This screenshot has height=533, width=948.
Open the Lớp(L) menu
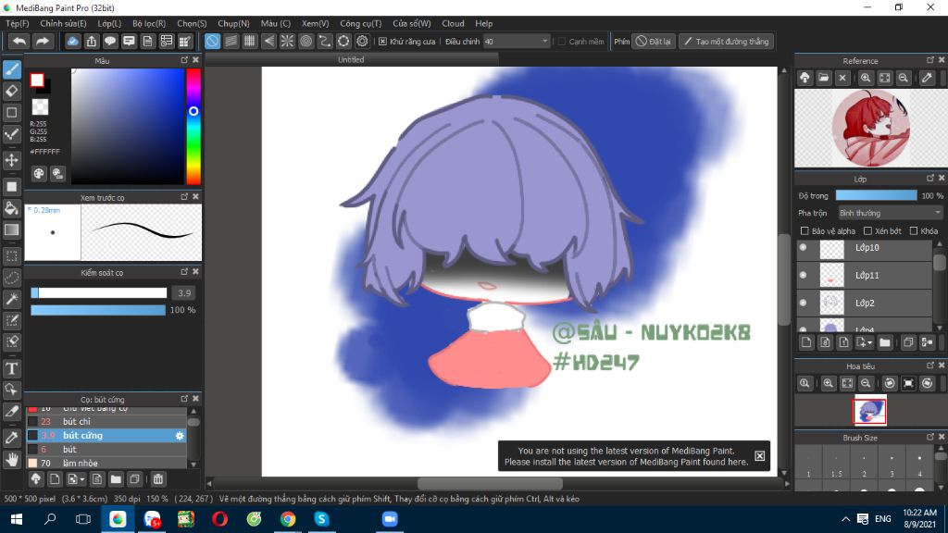point(109,23)
